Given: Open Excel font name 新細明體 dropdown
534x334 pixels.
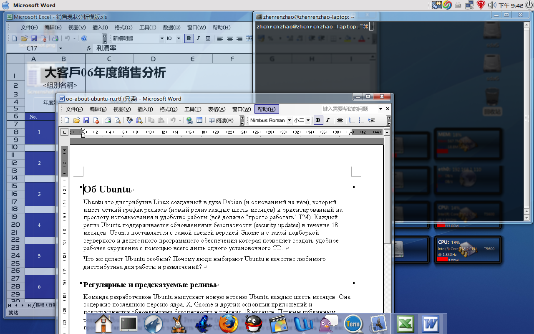Looking at the screenshot, I should coord(162,38).
